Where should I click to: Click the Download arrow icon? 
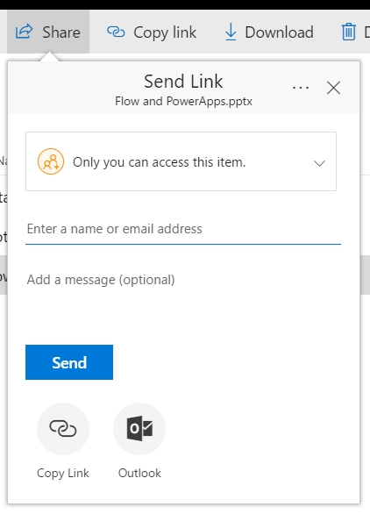coord(231,32)
